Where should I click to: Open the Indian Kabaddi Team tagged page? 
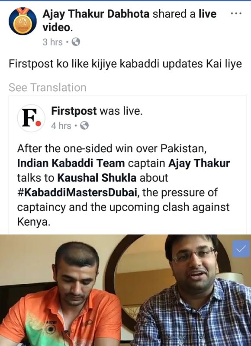(x=71, y=163)
